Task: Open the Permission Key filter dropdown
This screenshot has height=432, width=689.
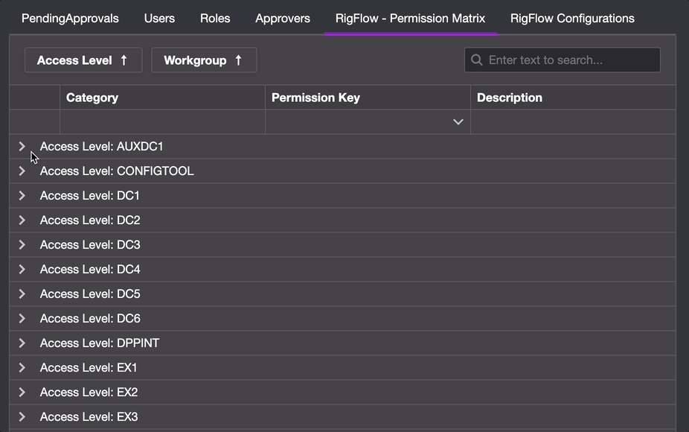Action: pos(458,121)
